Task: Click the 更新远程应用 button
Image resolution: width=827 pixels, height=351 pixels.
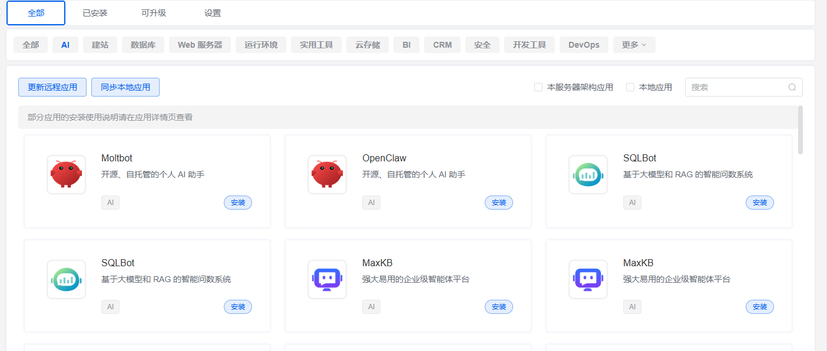Action: [52, 87]
